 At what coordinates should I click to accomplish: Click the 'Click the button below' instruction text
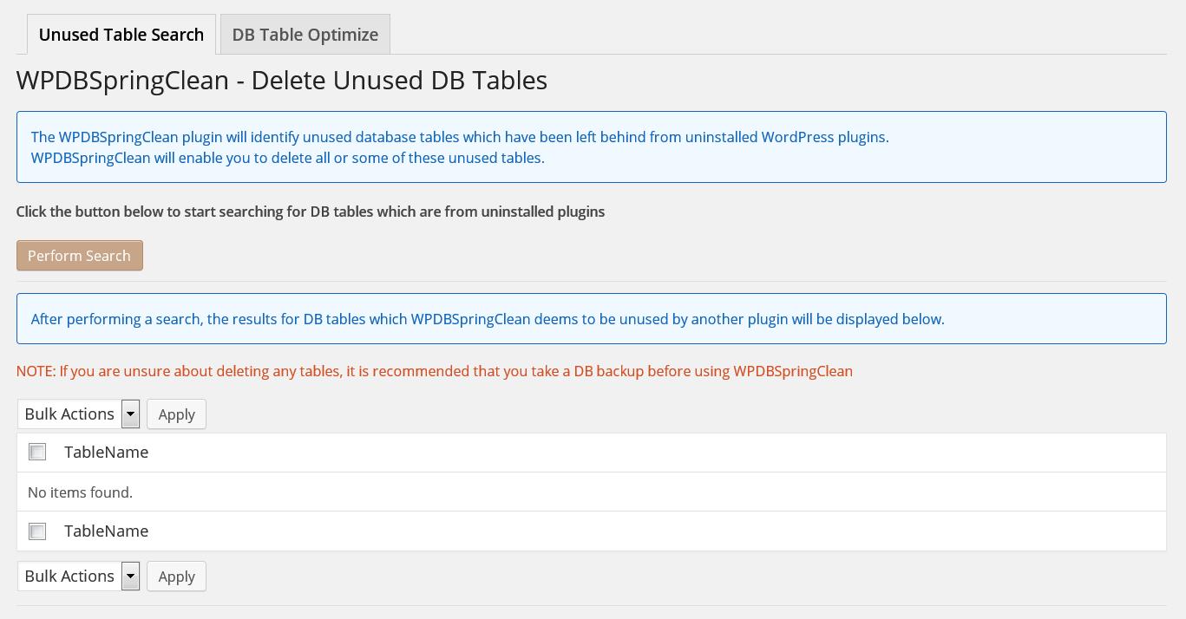click(x=311, y=212)
